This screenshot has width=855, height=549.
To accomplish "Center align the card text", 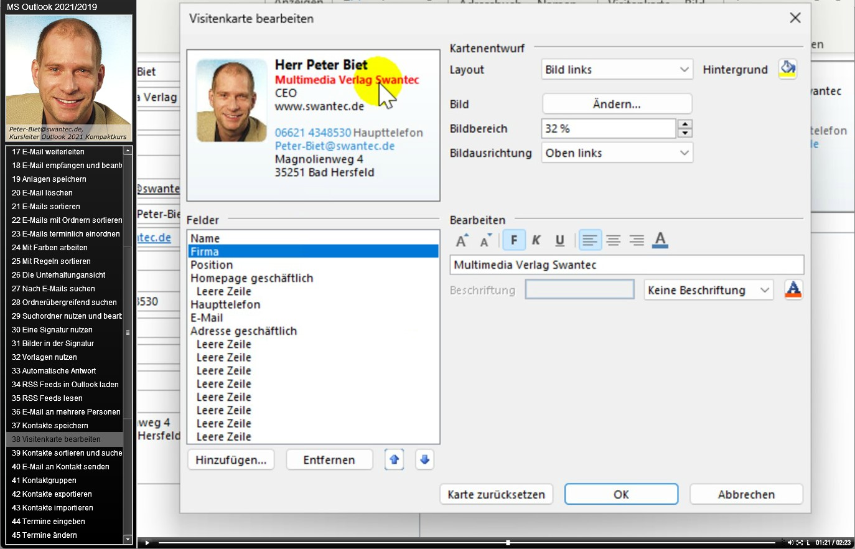I will click(613, 240).
